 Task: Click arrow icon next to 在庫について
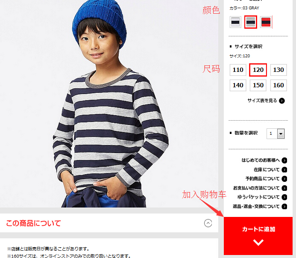tap(284, 170)
